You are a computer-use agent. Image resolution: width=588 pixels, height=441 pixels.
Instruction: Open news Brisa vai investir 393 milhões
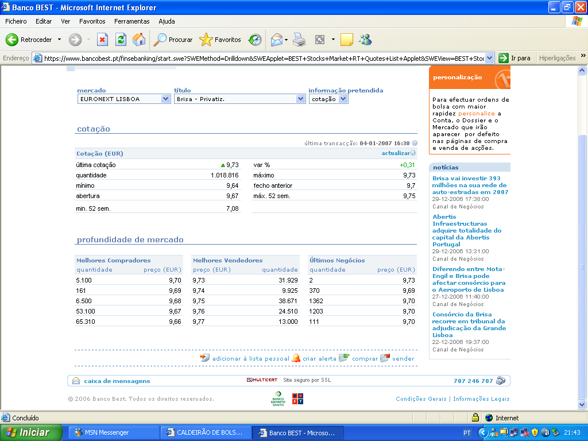470,185
